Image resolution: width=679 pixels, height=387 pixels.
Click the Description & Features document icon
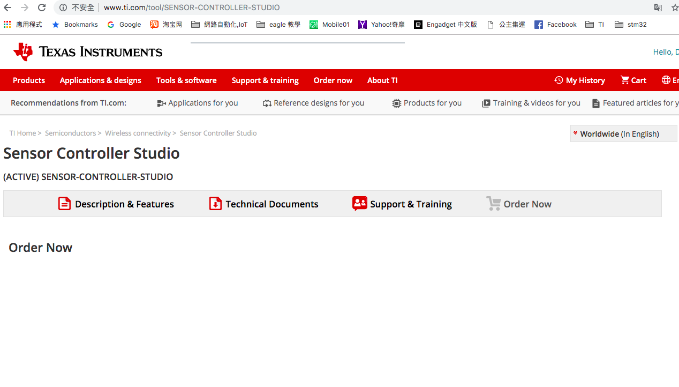(64, 204)
